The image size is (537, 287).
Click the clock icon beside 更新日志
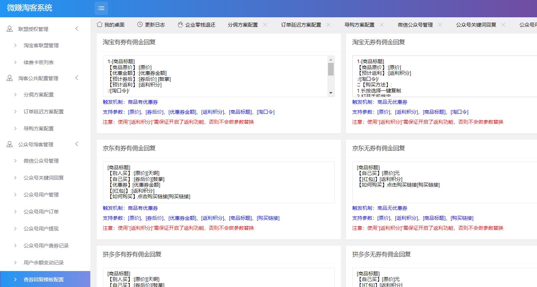pyautogui.click(x=140, y=25)
